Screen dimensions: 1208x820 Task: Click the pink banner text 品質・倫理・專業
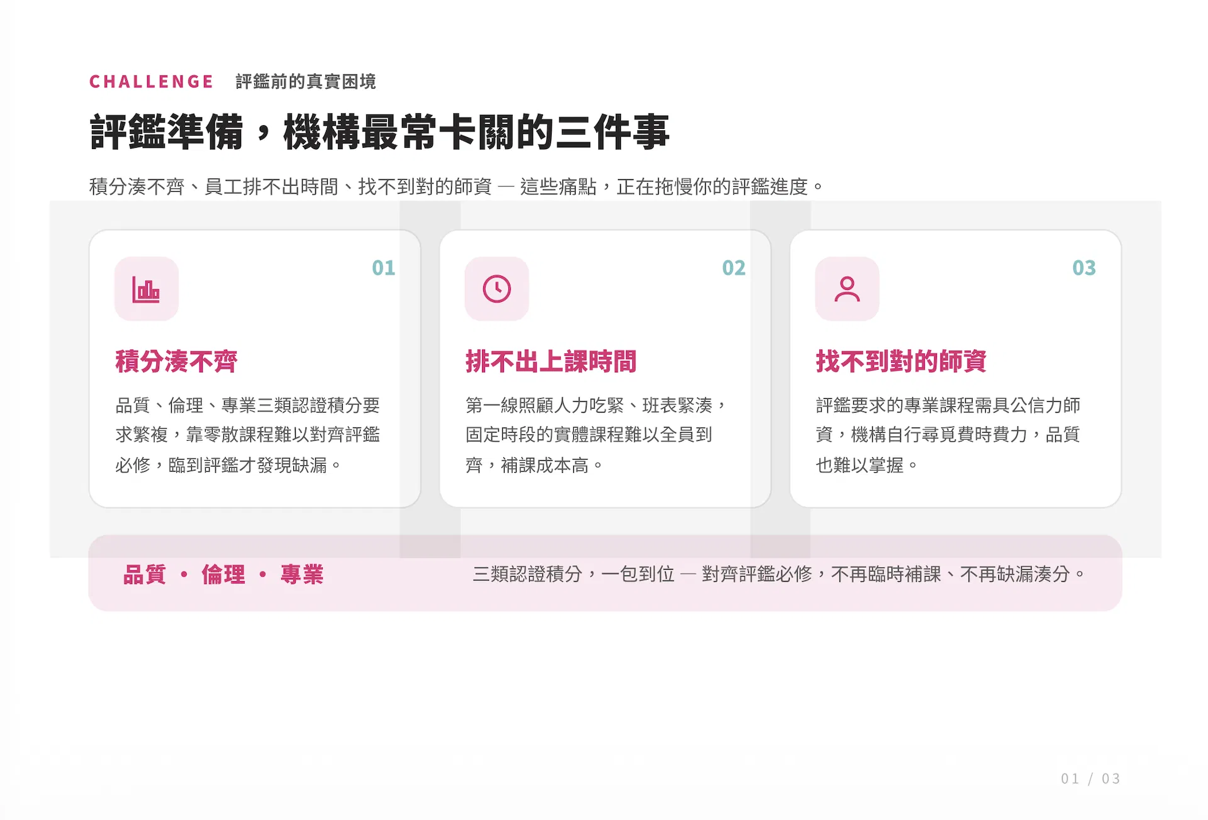[x=223, y=575]
